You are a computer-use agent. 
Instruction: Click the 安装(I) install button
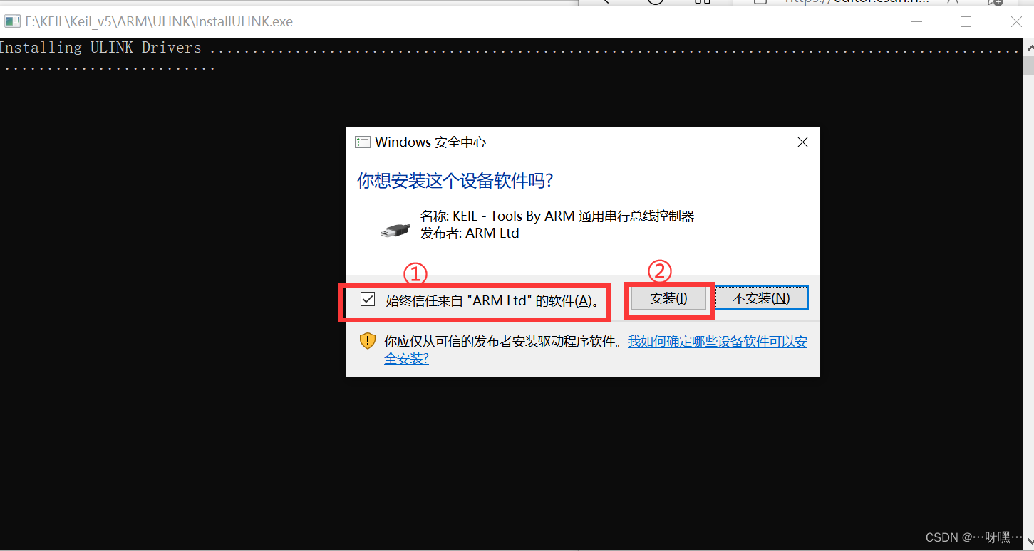click(668, 298)
